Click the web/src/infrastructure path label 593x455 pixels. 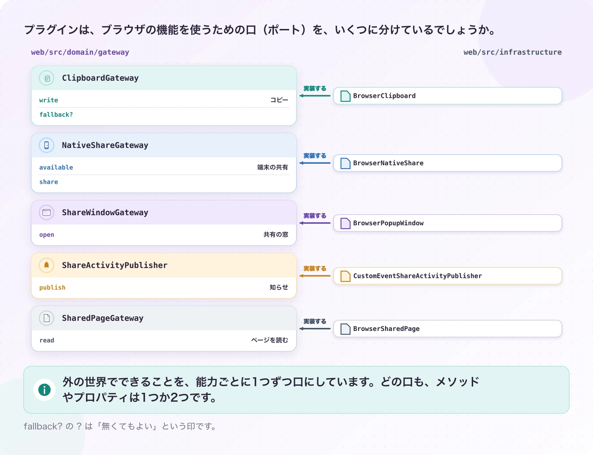(x=513, y=52)
